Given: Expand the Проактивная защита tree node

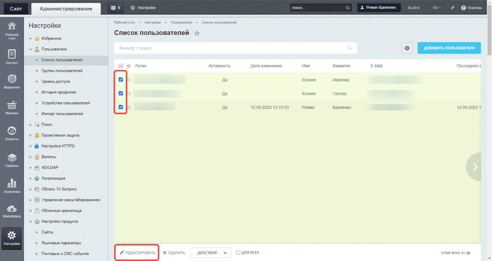Looking at the screenshot, I should click(x=31, y=135).
